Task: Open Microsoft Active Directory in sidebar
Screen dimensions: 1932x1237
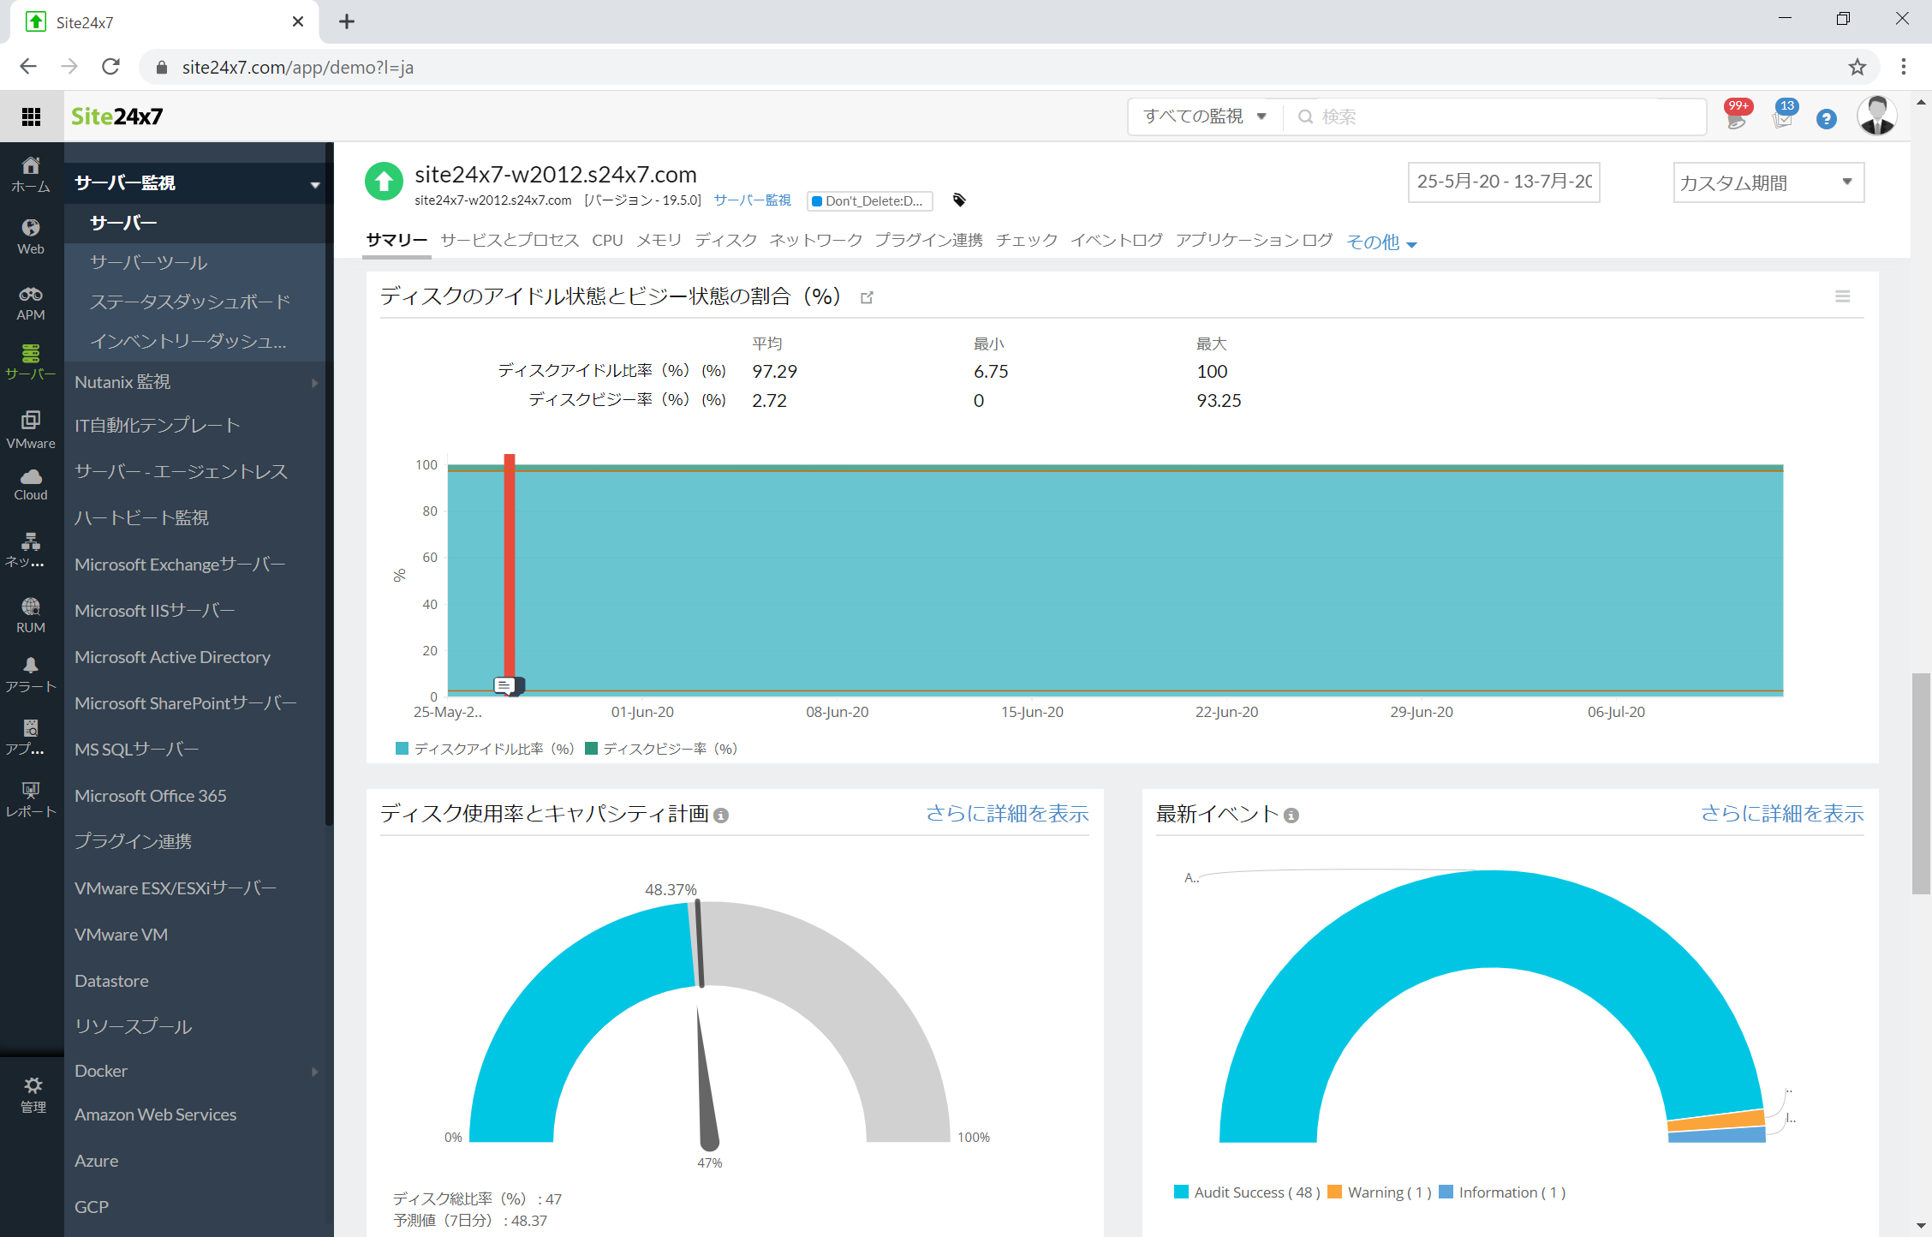Action: tap(172, 657)
